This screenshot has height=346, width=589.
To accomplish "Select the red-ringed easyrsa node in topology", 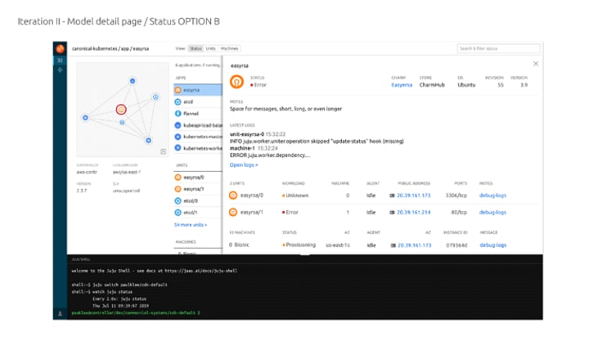I will click(x=120, y=110).
